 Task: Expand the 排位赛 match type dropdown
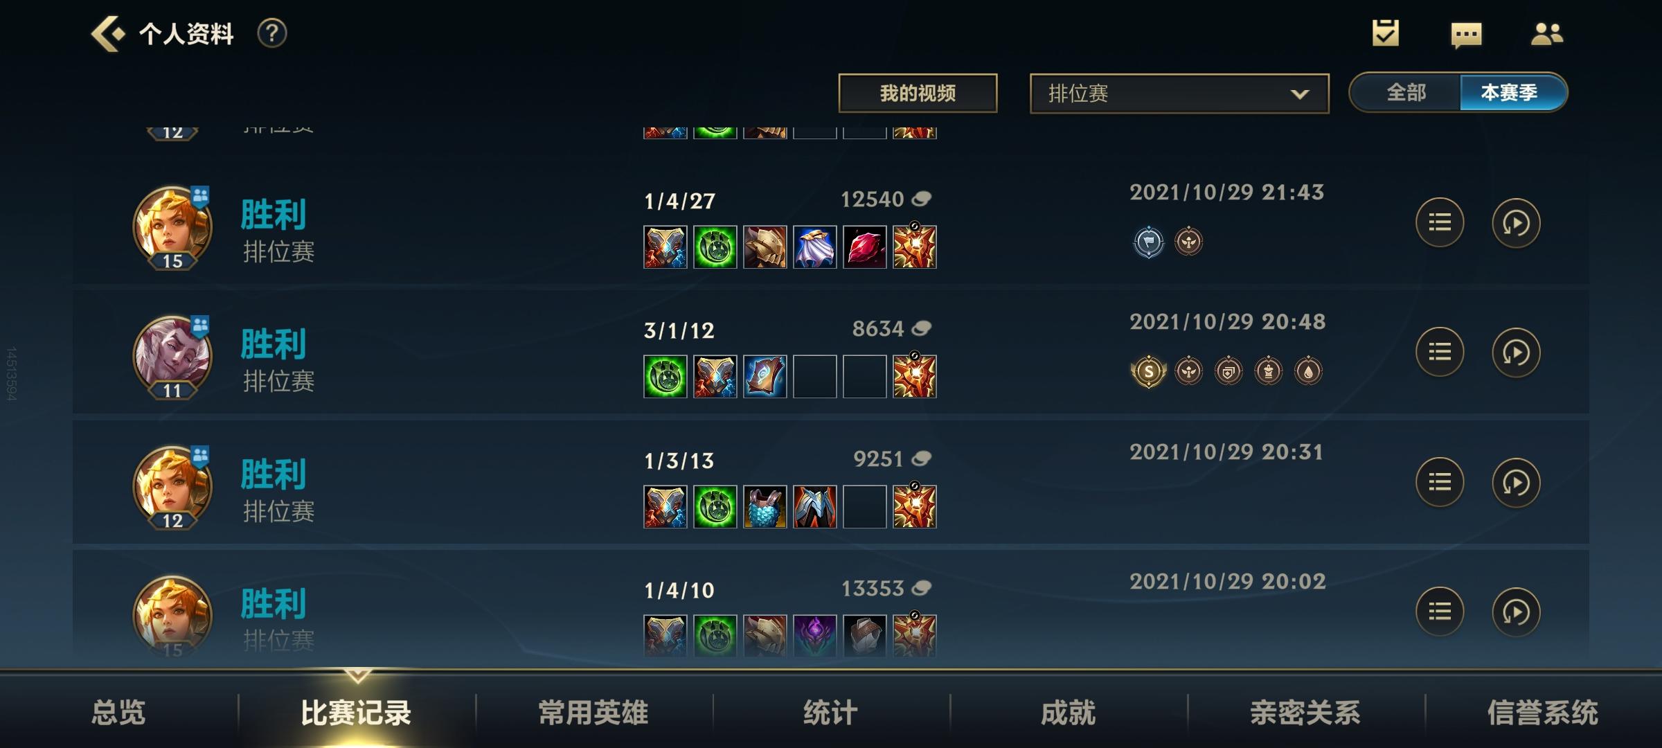(x=1179, y=93)
